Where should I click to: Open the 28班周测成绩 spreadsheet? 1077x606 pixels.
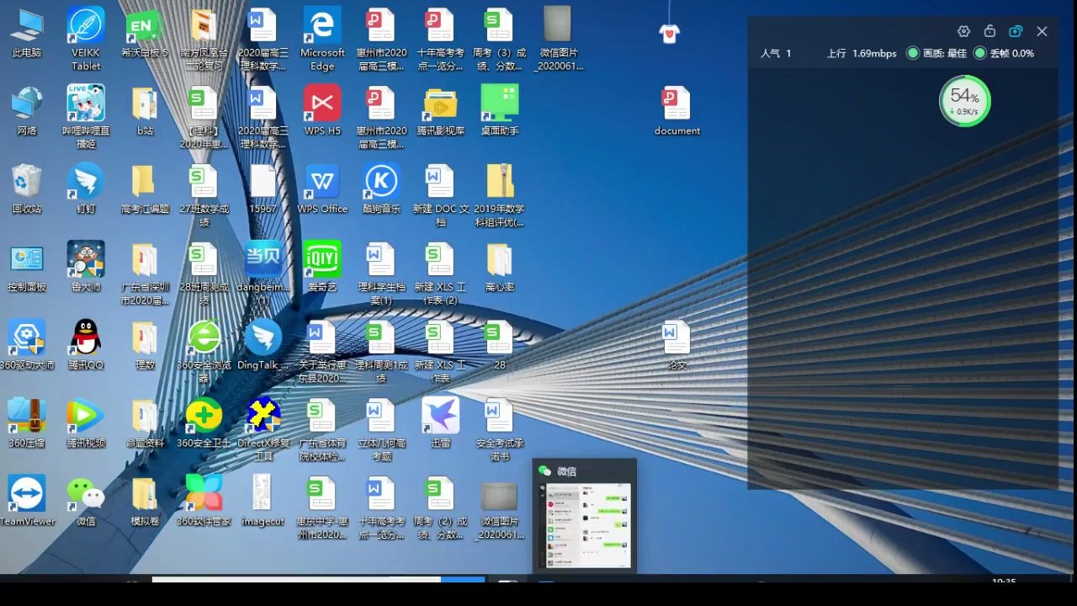[x=204, y=273]
